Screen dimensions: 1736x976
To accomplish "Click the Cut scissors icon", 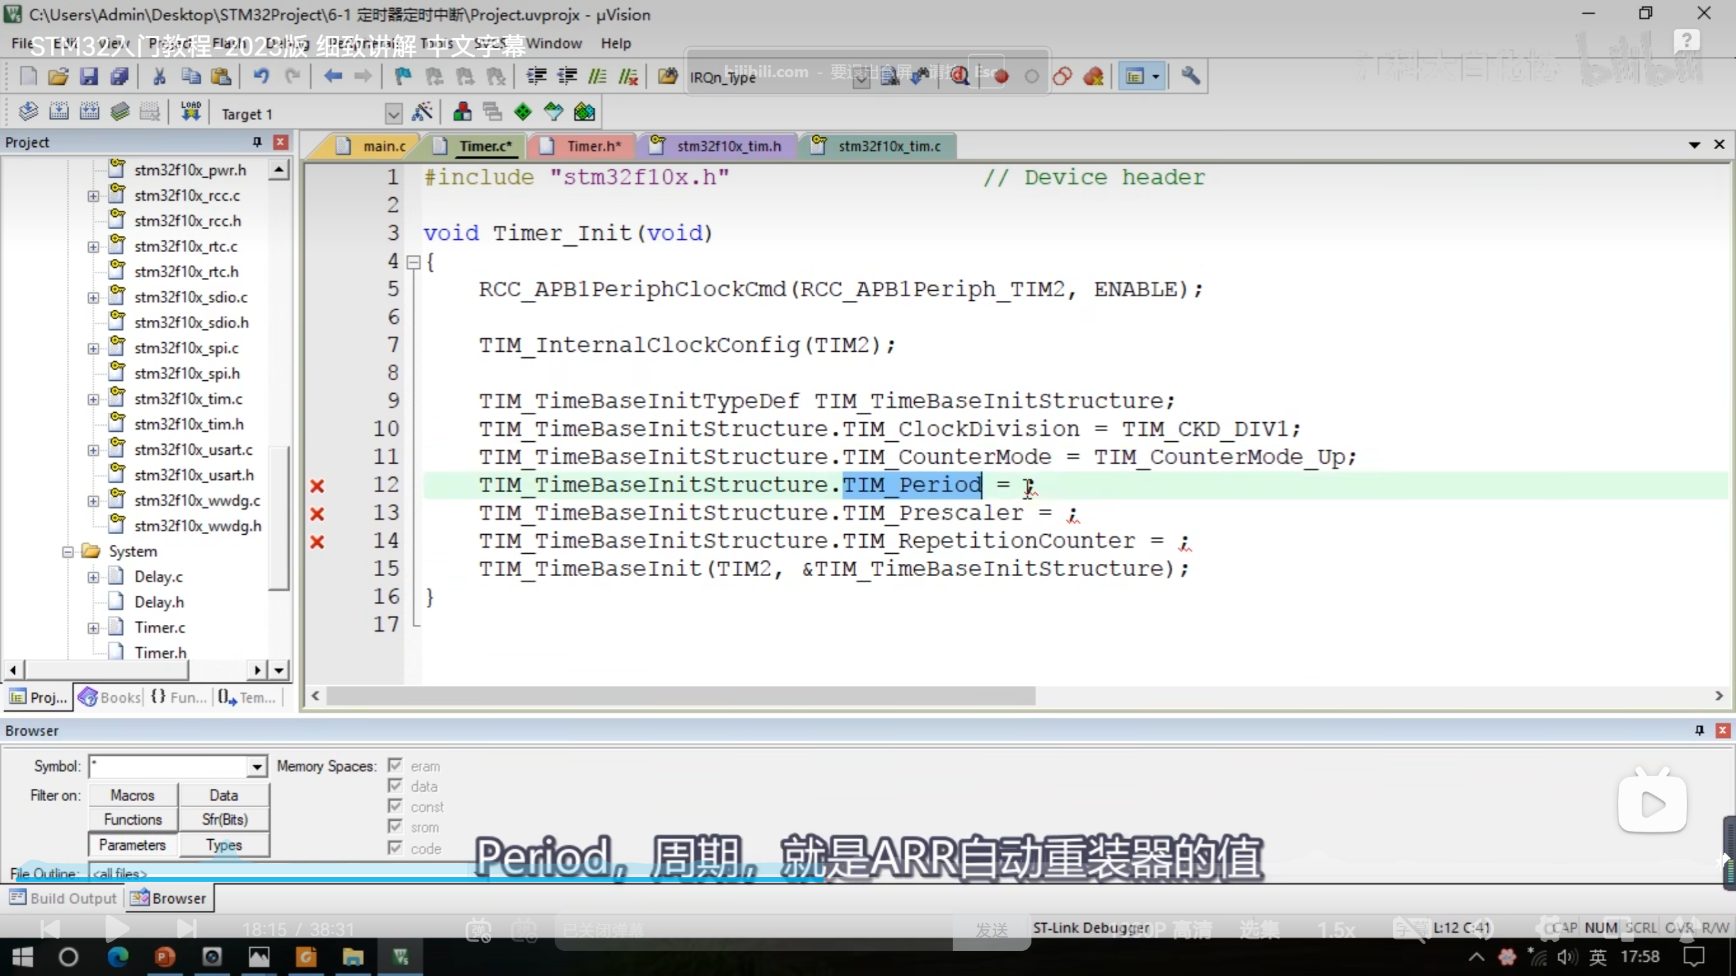I will (159, 77).
